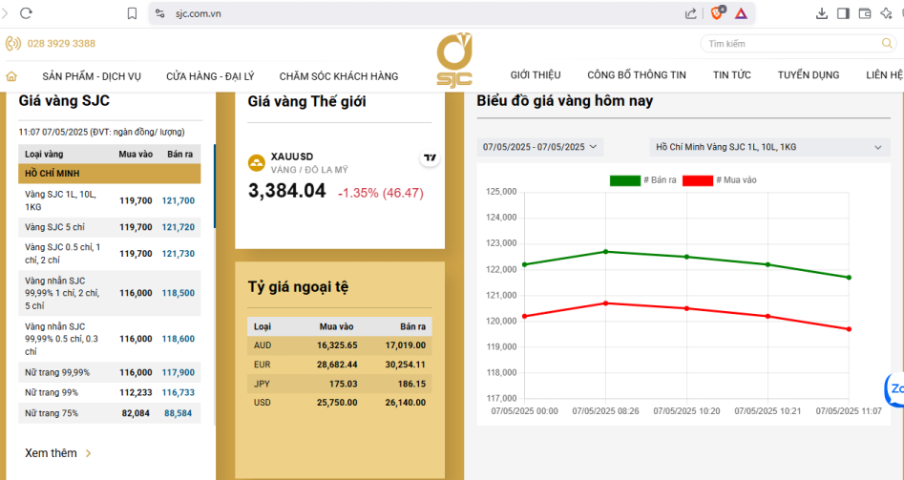Go to homepage via the house icon
The height and width of the screenshot is (480, 904).
11,76
